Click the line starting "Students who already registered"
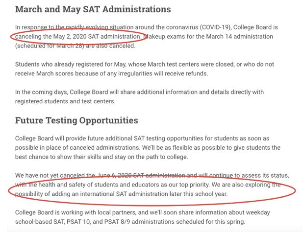 click(142, 64)
